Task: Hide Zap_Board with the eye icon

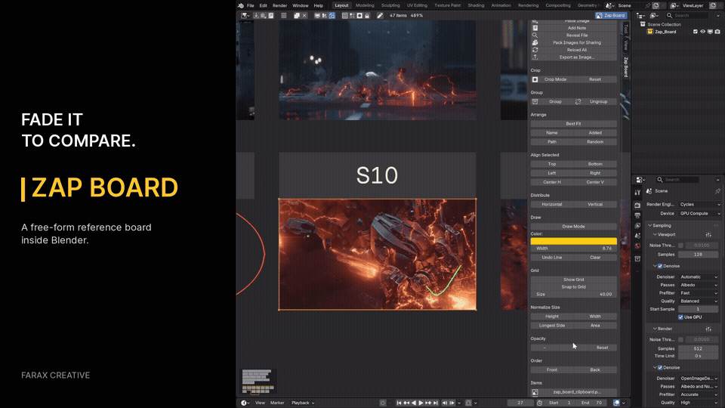Action: point(703,32)
